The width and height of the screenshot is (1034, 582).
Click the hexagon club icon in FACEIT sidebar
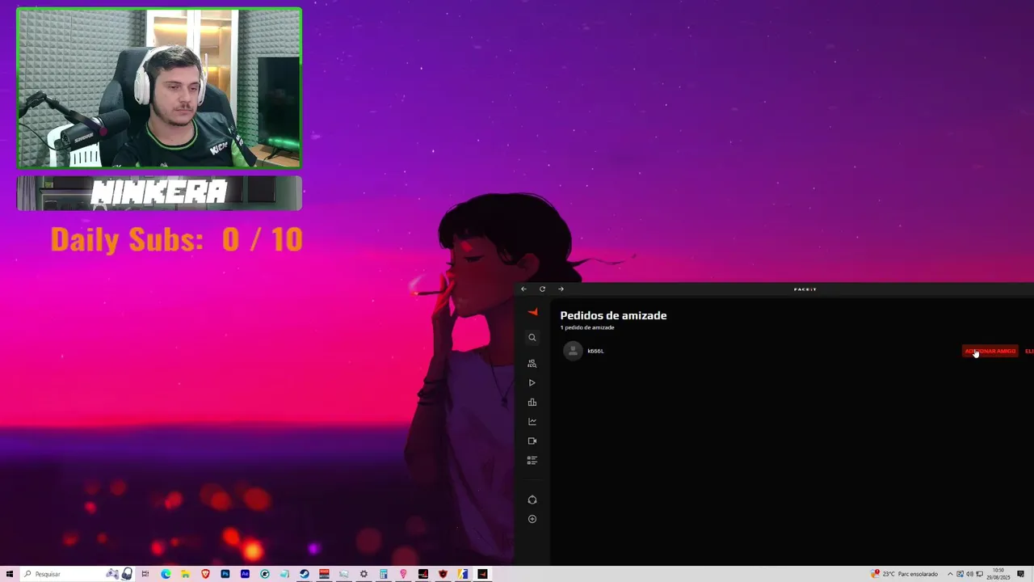[x=532, y=500]
